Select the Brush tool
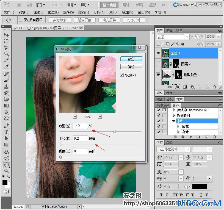The width and height of the screenshot is (224, 210). (x=6, y=80)
